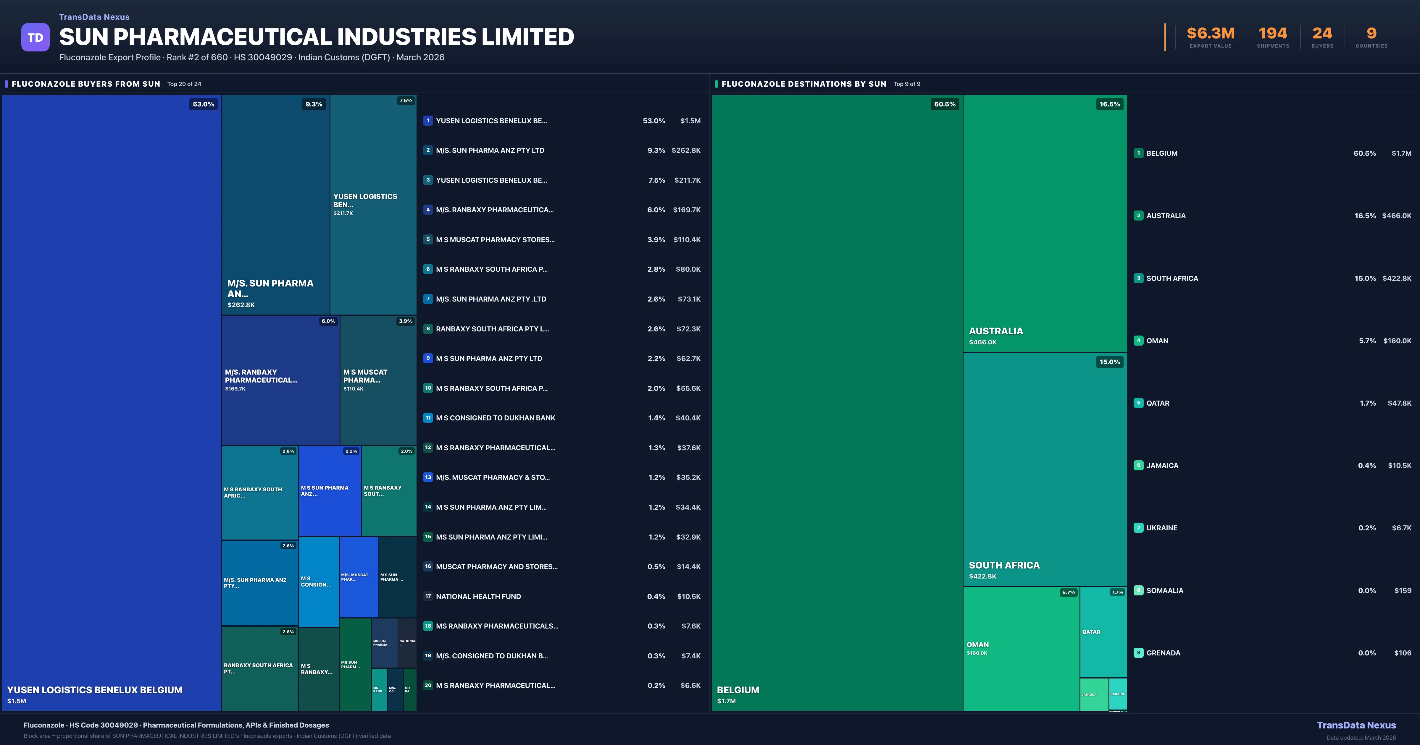Click the TransData Nexus footer link

[x=1356, y=725]
